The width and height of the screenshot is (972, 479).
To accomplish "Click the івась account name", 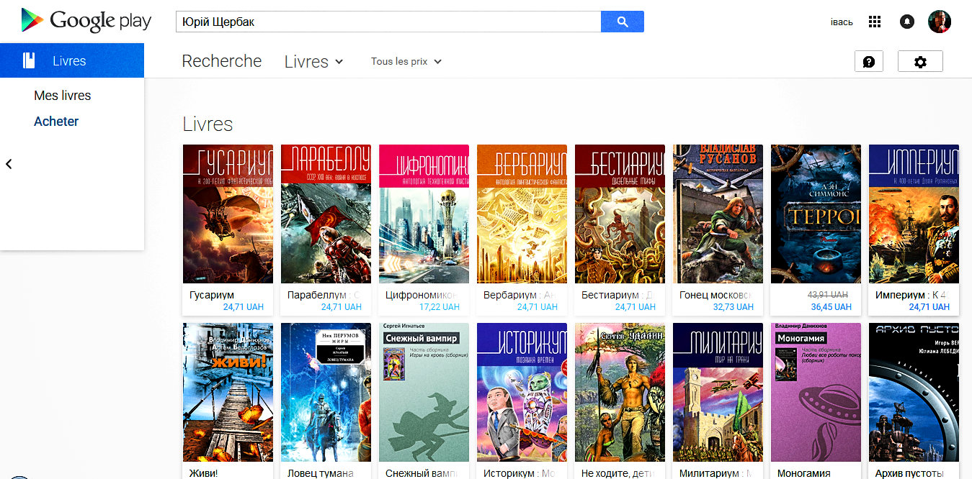I will [842, 22].
